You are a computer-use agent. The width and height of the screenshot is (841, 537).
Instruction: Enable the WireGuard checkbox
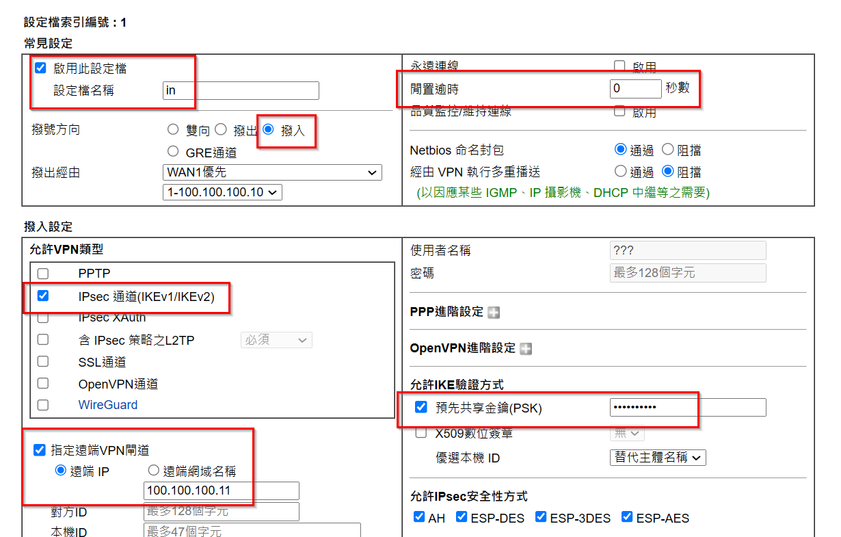pyautogui.click(x=43, y=405)
